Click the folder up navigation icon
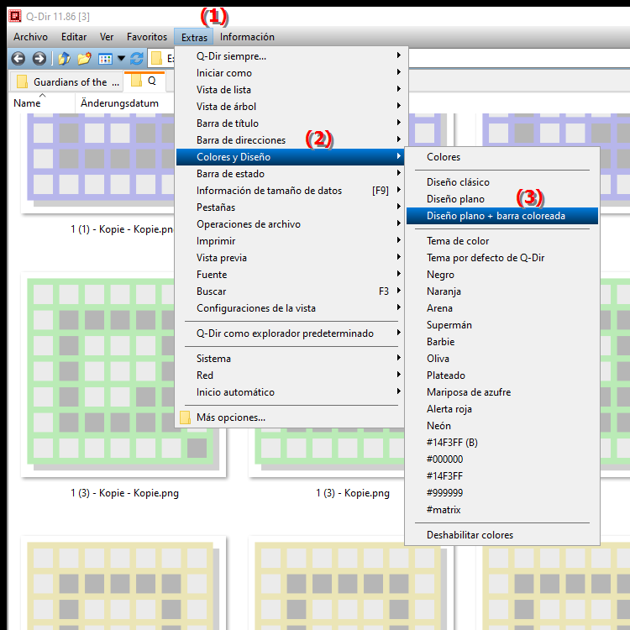 [64, 59]
